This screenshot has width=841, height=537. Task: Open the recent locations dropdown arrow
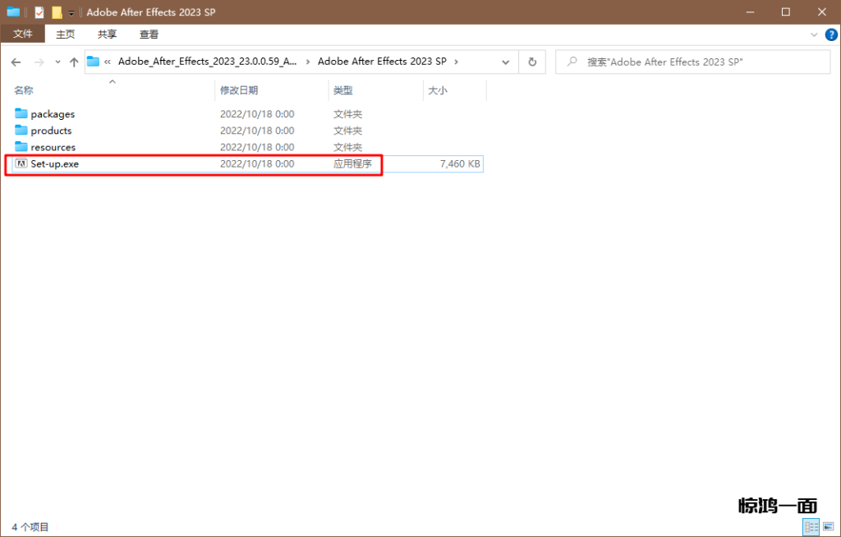[57, 62]
